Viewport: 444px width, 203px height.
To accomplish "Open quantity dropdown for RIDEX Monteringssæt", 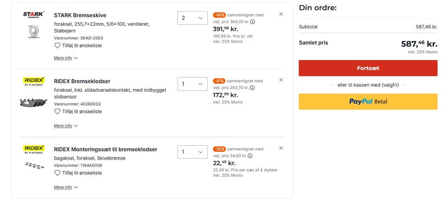I will pos(192,152).
